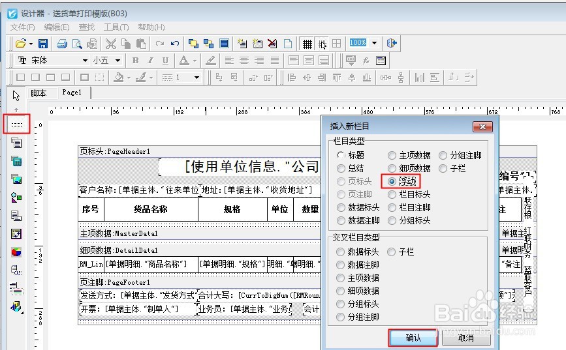The image size is (566, 350).
Task: Select the 子栏 band type radio
Action: (x=443, y=168)
